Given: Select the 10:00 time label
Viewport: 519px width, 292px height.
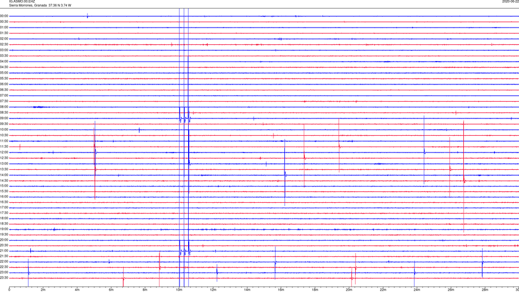Looking at the screenshot, I should pyautogui.click(x=4, y=129).
